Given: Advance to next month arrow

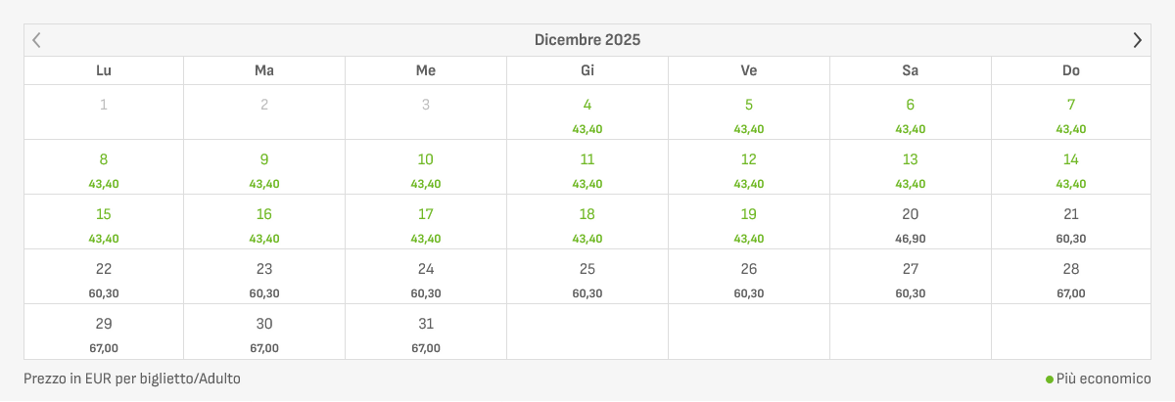Looking at the screenshot, I should pos(1137,40).
